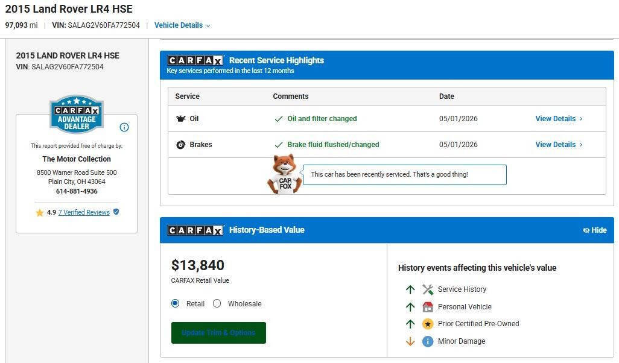Expand the Vehicle Details dropdown
The height and width of the screenshot is (363, 619).
click(x=182, y=25)
